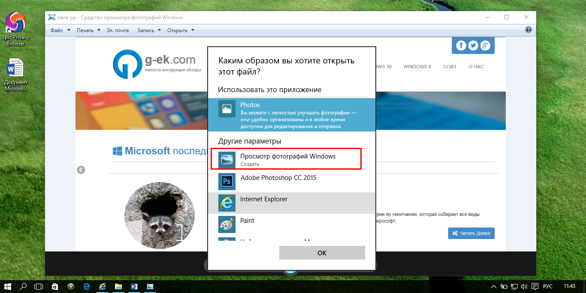This screenshot has width=586, height=293.
Task: Open the Открыть dropdown menu
Action: tap(181, 30)
